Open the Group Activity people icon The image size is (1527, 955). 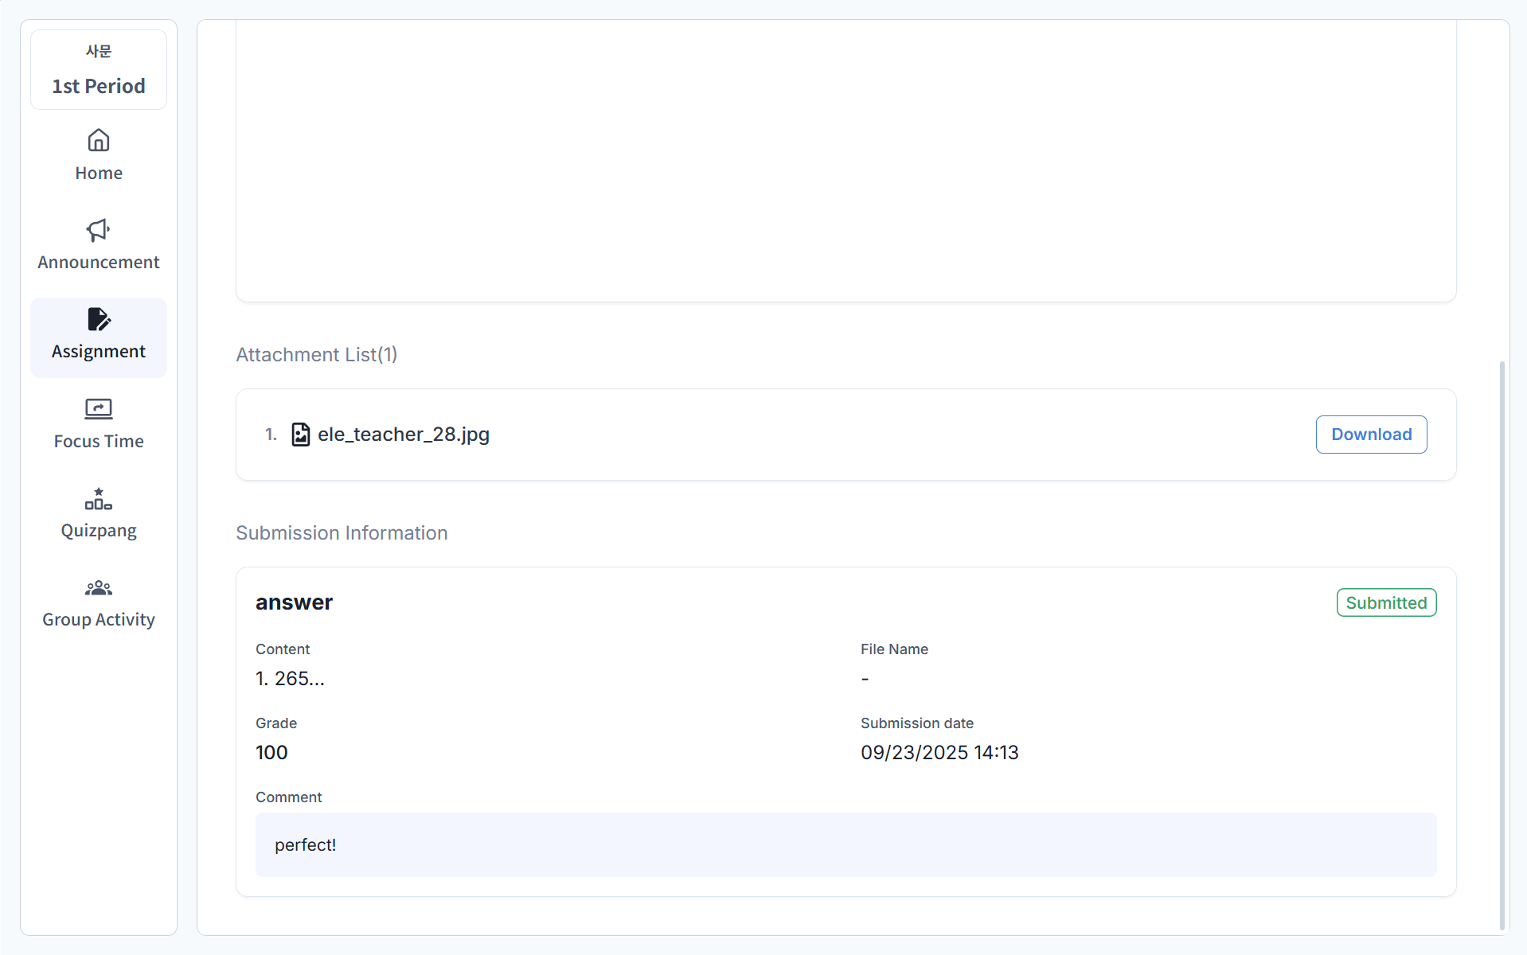pos(99,588)
